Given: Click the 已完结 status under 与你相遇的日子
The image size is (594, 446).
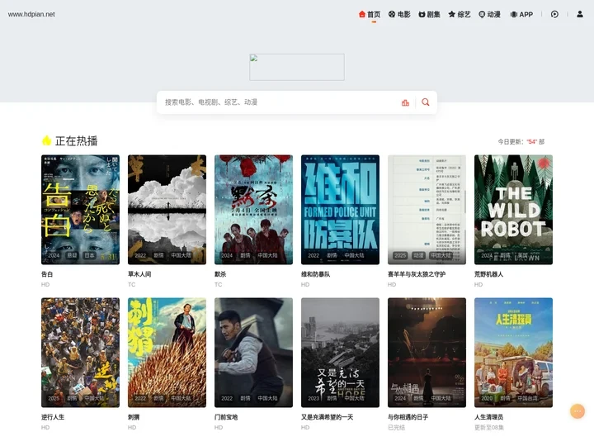Looking at the screenshot, I should click(396, 428).
